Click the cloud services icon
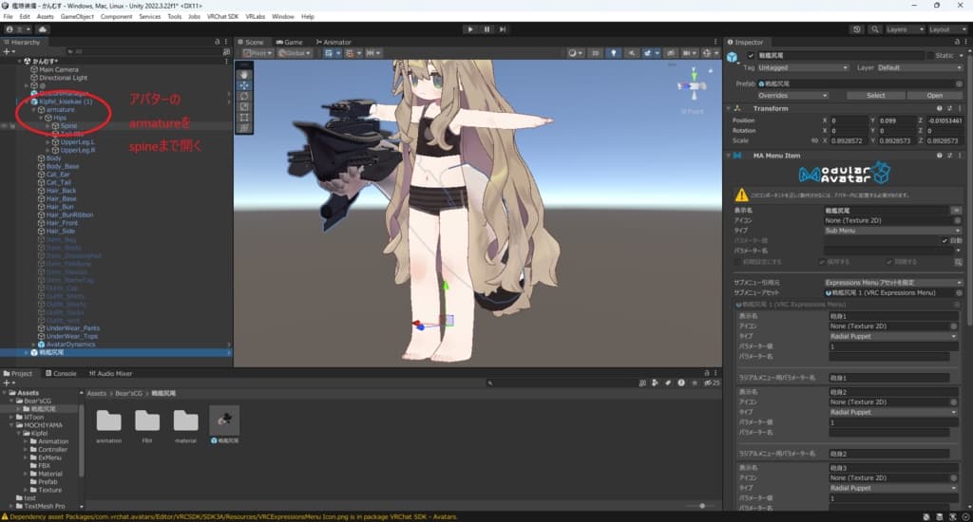The width and height of the screenshot is (973, 522). 43,29
